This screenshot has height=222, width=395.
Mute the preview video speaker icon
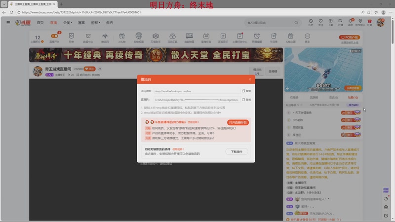(288, 88)
